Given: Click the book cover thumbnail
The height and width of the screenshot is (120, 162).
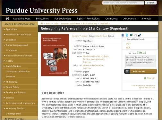Looking at the screenshot, I should click(x=55, y=55).
